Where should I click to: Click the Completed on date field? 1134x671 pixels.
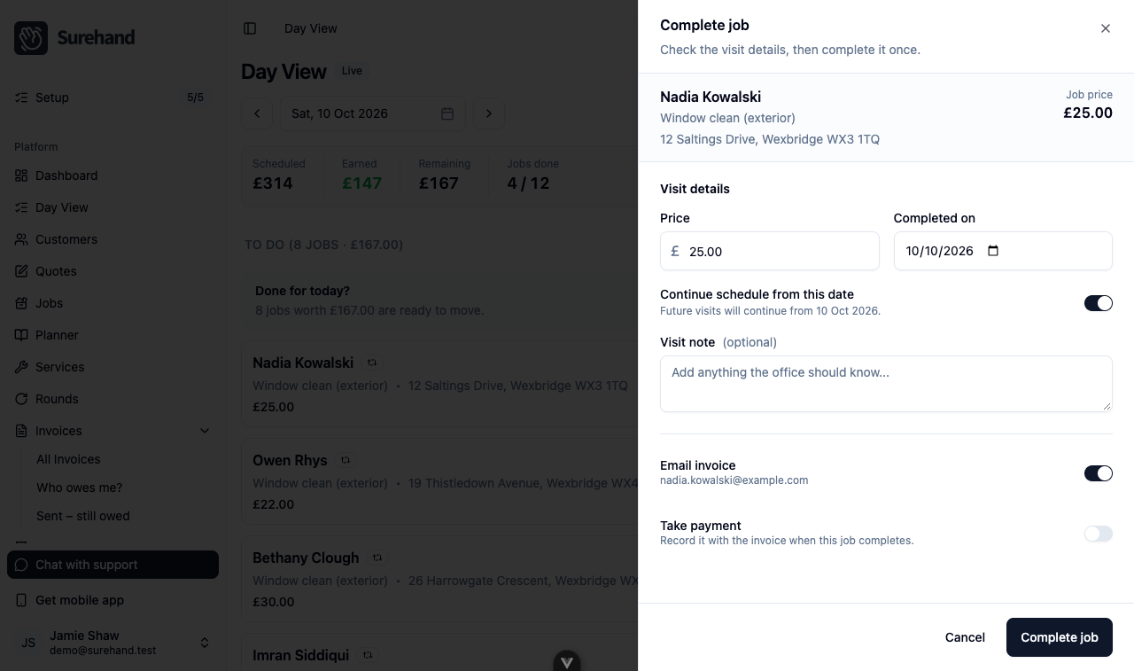point(1003,251)
